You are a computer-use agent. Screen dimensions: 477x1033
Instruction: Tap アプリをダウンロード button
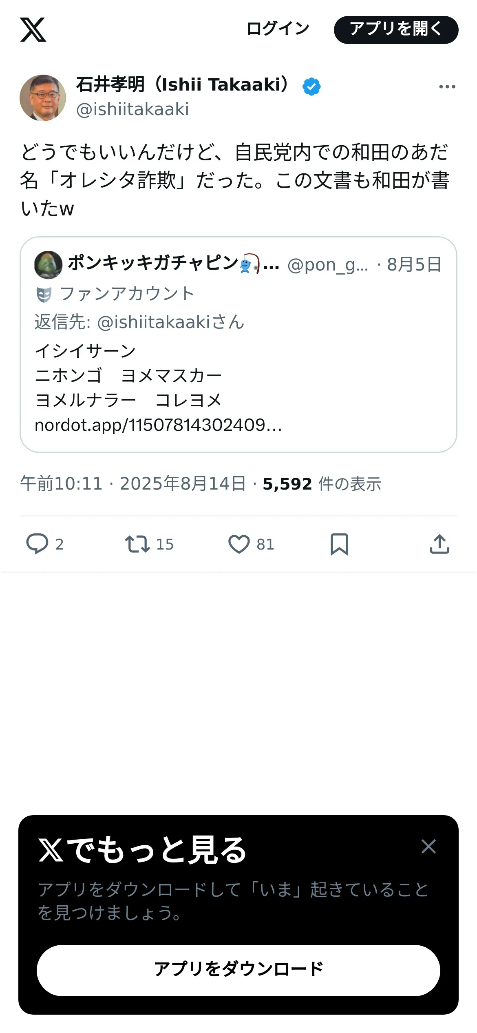pos(238,971)
